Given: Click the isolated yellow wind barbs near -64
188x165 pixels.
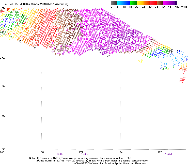Looking at the screenshot, I should tap(141, 61).
